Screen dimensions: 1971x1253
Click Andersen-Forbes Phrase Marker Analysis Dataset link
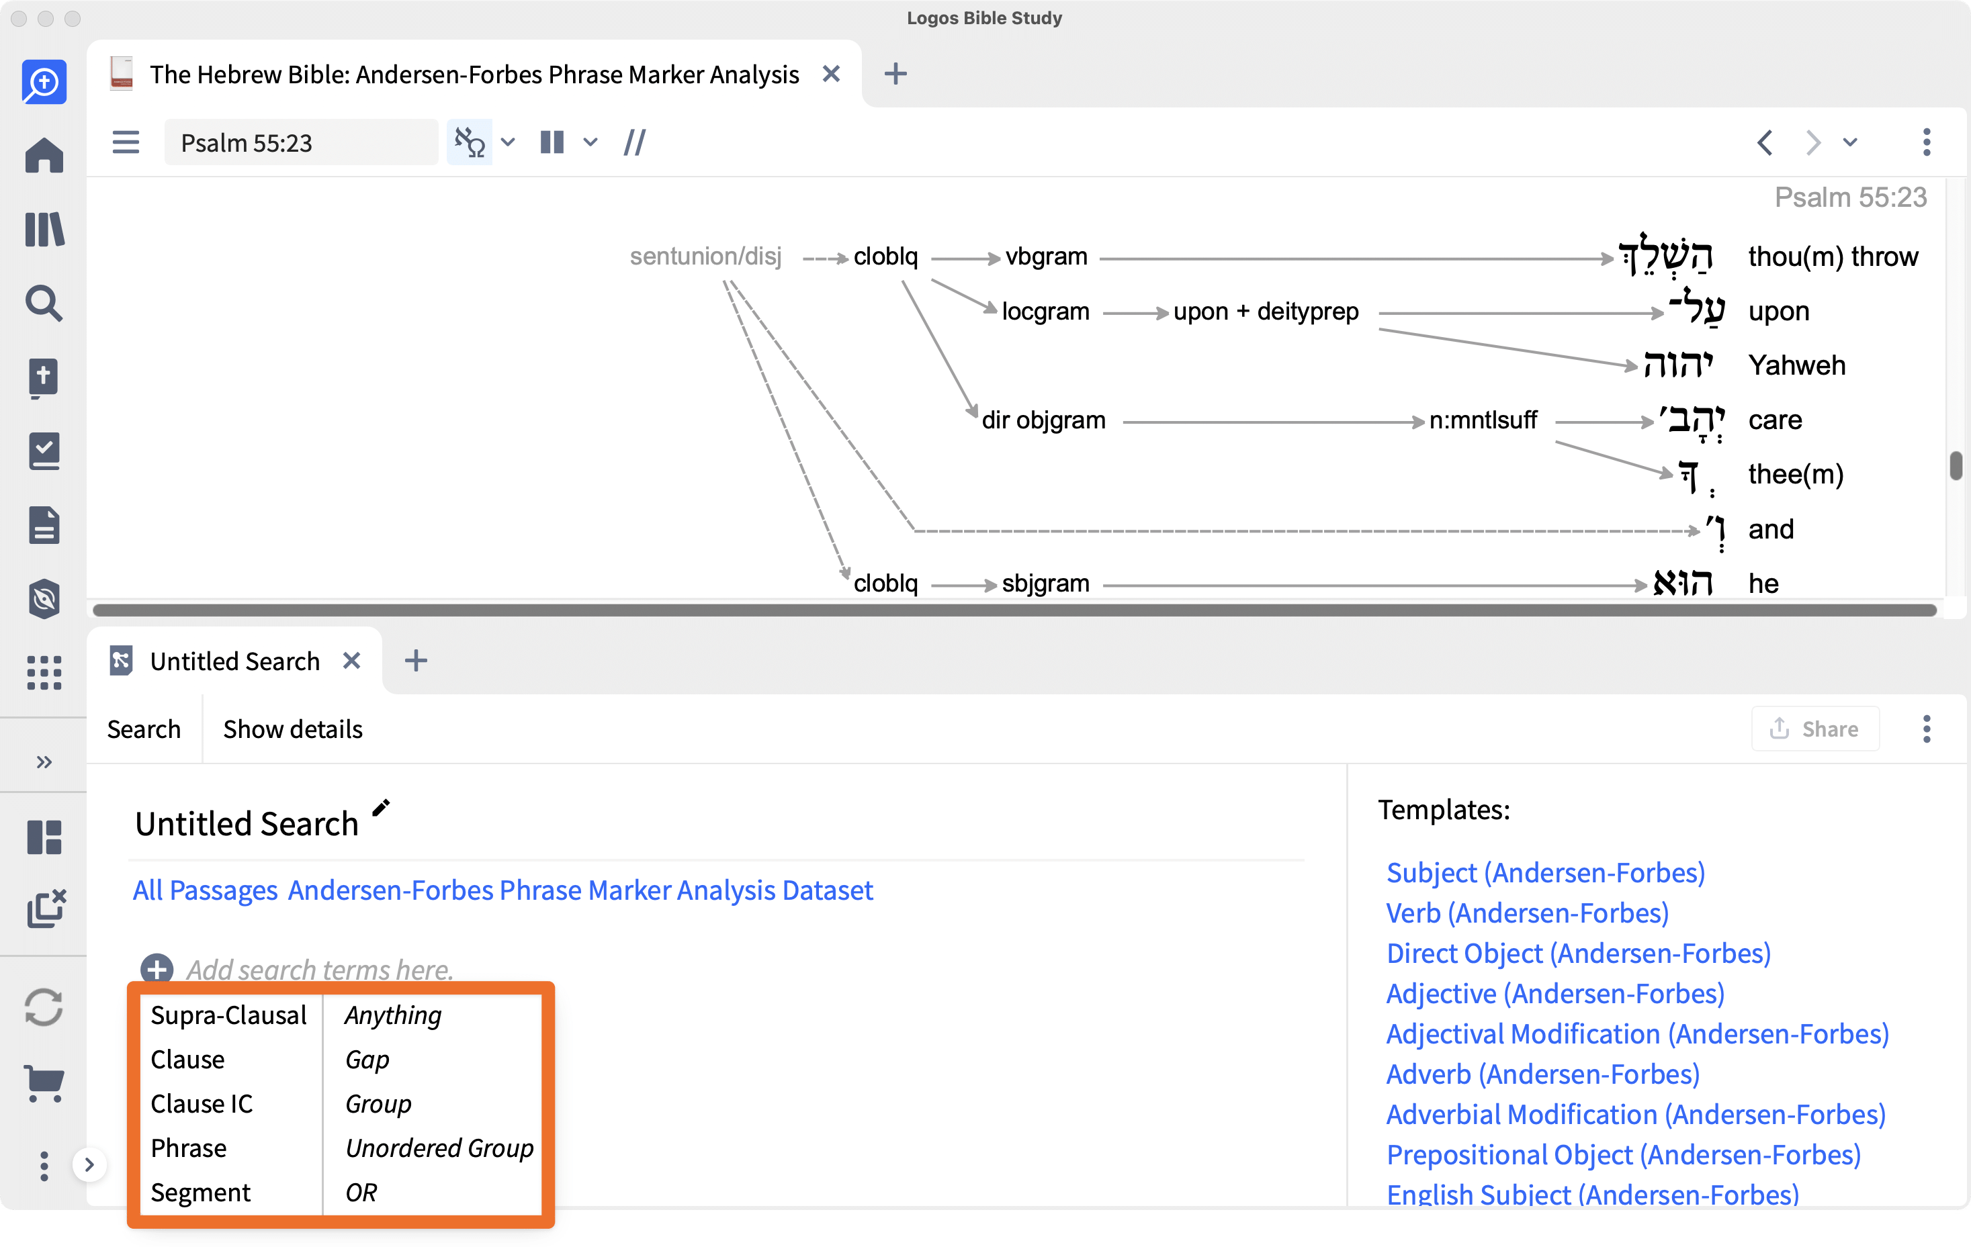[580, 890]
